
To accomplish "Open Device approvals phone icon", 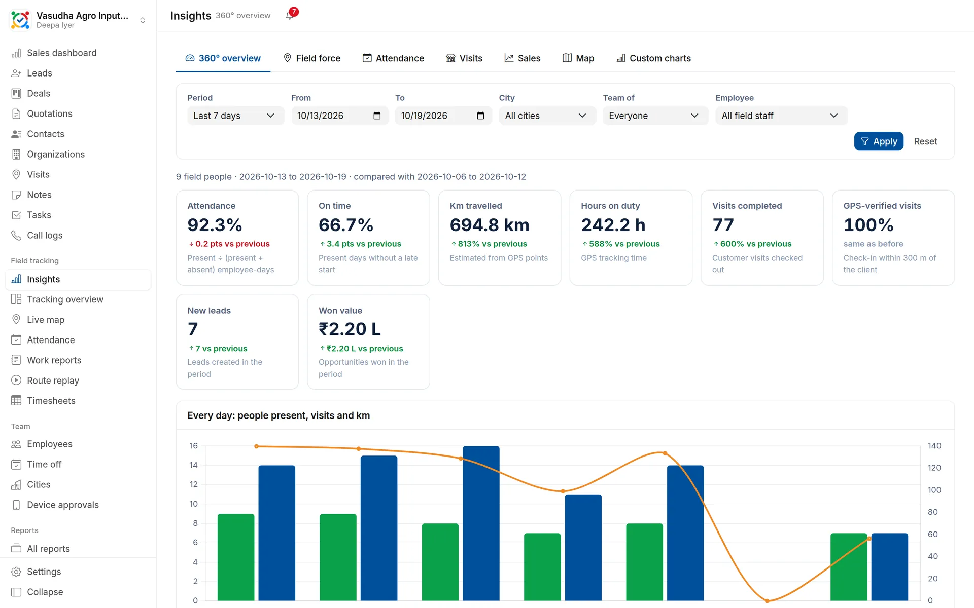I will 16,505.
